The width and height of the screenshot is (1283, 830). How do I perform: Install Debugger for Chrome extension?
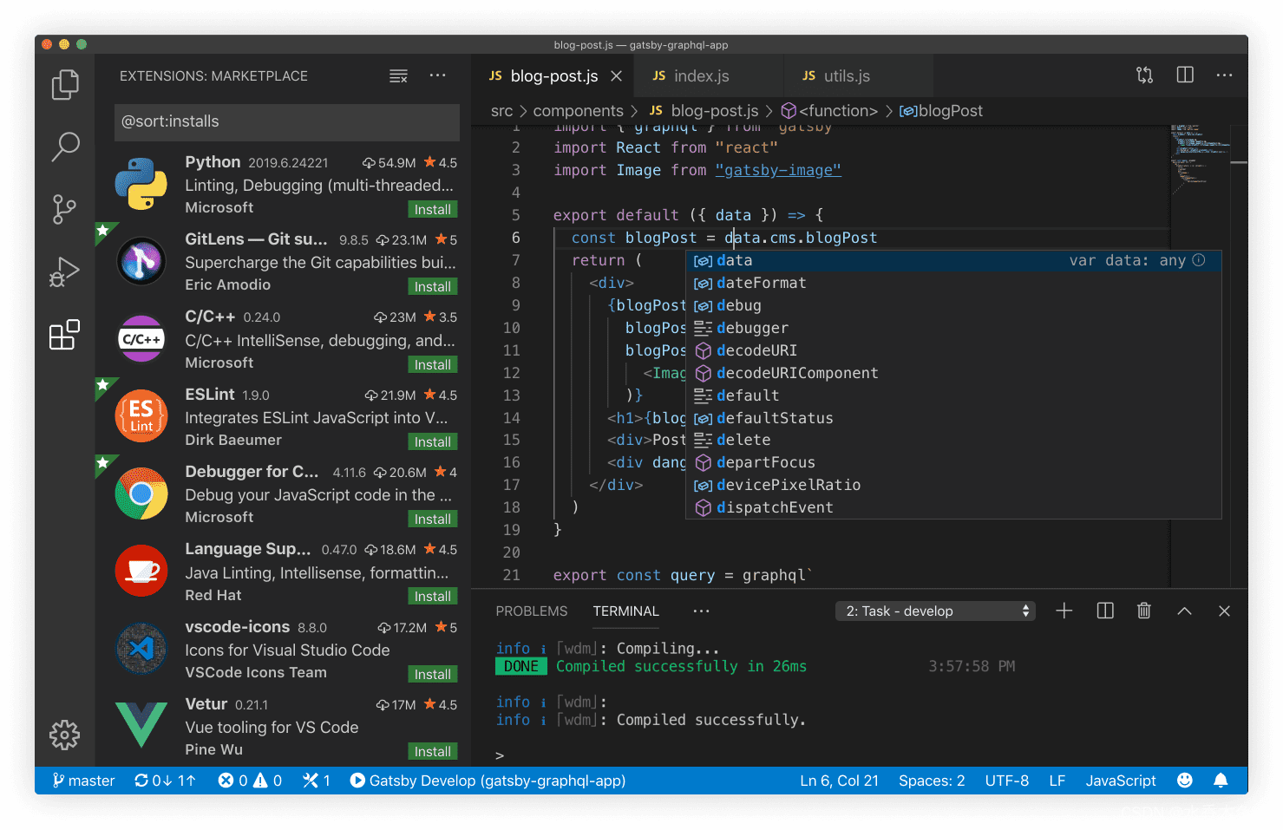(x=432, y=519)
